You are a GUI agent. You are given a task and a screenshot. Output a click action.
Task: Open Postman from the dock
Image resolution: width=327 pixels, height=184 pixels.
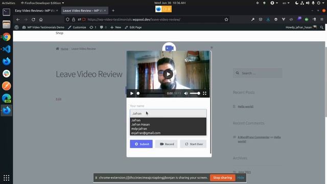[x=7, y=86]
